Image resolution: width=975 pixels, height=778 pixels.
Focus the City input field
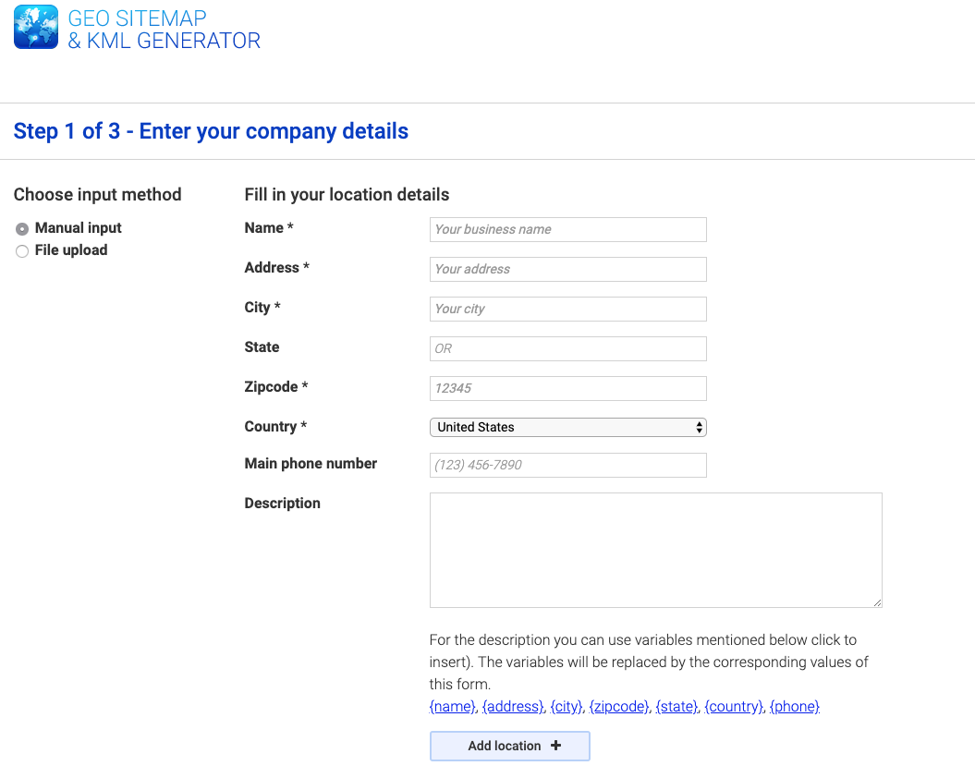pos(567,310)
